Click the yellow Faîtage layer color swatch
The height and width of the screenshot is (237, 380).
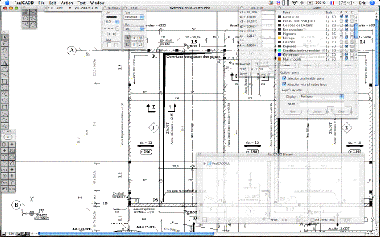point(280,38)
